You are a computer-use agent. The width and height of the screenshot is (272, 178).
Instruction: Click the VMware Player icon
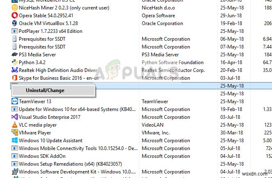(15, 133)
